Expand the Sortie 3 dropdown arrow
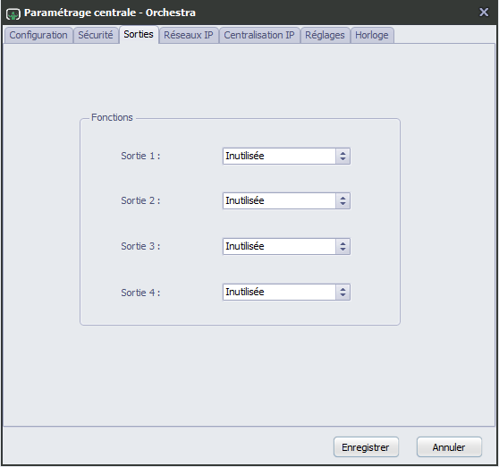 (343, 246)
